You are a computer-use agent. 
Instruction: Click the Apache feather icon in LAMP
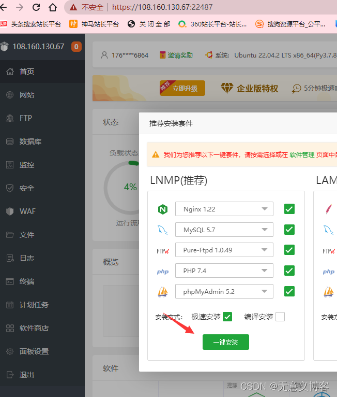click(x=329, y=209)
